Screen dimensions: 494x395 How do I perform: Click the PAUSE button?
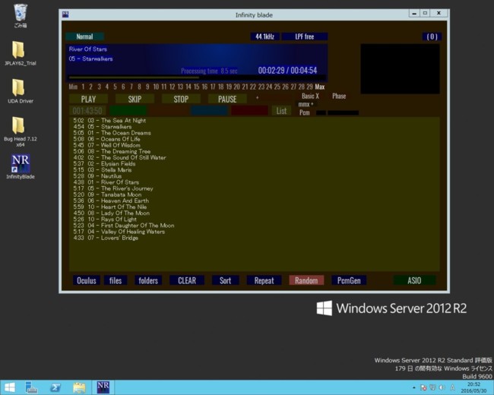point(227,99)
